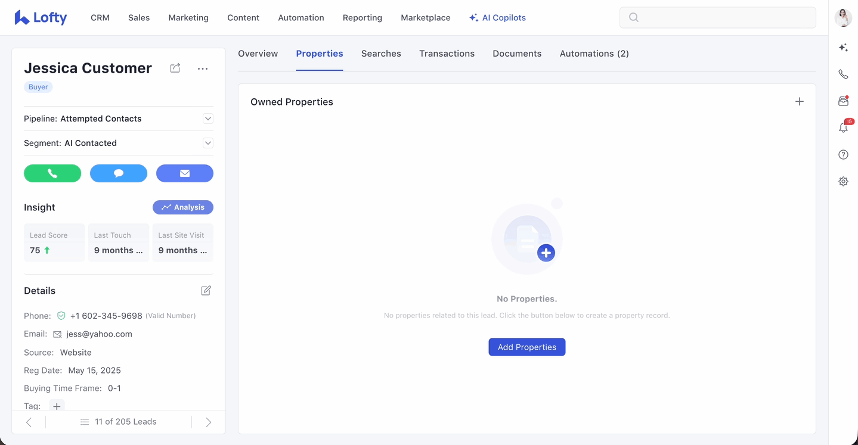The width and height of the screenshot is (858, 445).
Task: Open notifications bell in right sidebar
Action: tap(843, 128)
